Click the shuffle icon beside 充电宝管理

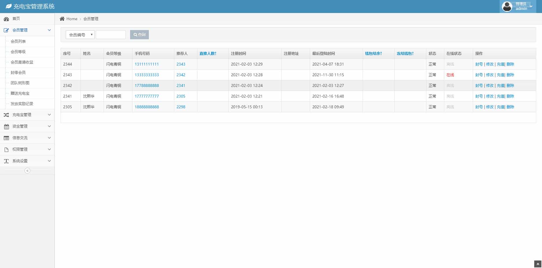click(6, 115)
